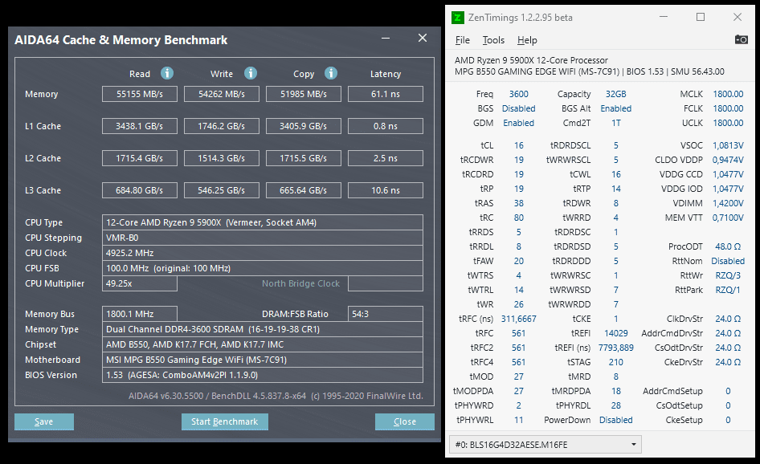The image size is (760, 464).
Task: Click the empty North Bridge Clock field
Action: [x=386, y=283]
